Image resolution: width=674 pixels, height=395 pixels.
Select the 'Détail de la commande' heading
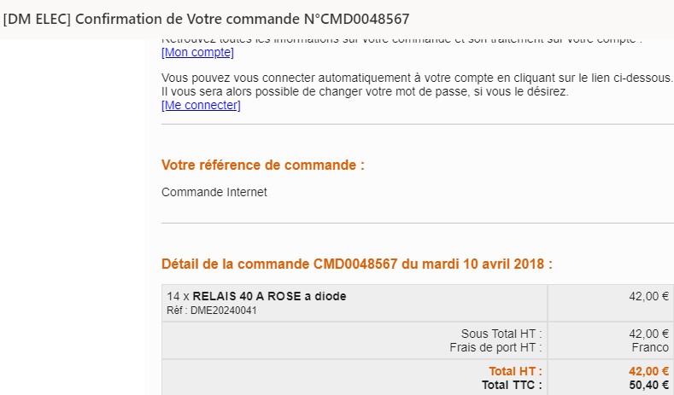pos(357,264)
